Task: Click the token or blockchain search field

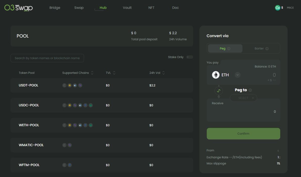Action: [47, 58]
